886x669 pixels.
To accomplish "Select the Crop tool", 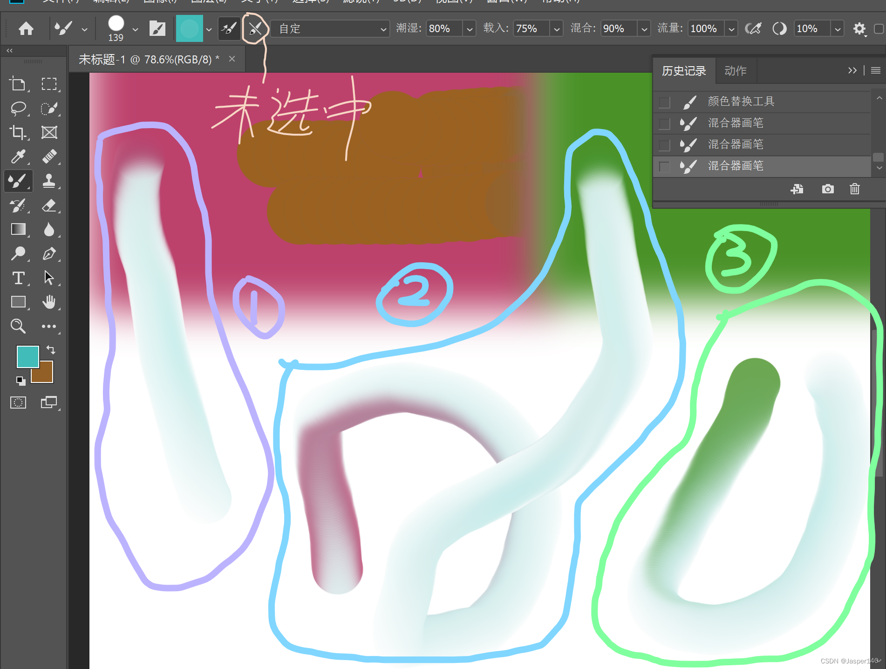I will pos(19,133).
